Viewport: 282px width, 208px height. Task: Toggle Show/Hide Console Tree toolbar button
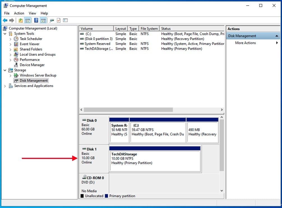(x=28, y=20)
